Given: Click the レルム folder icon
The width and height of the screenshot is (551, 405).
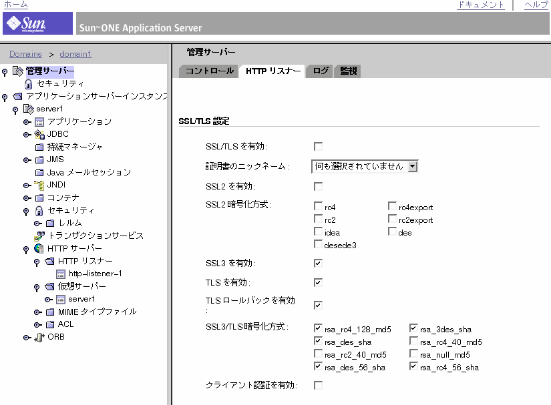Looking at the screenshot, I should 50,224.
